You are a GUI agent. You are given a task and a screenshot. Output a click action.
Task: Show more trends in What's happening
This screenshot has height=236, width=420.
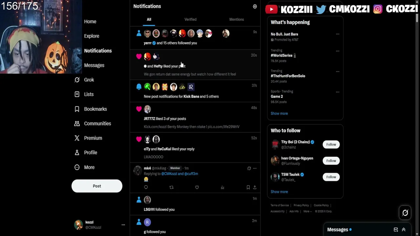(x=279, y=113)
